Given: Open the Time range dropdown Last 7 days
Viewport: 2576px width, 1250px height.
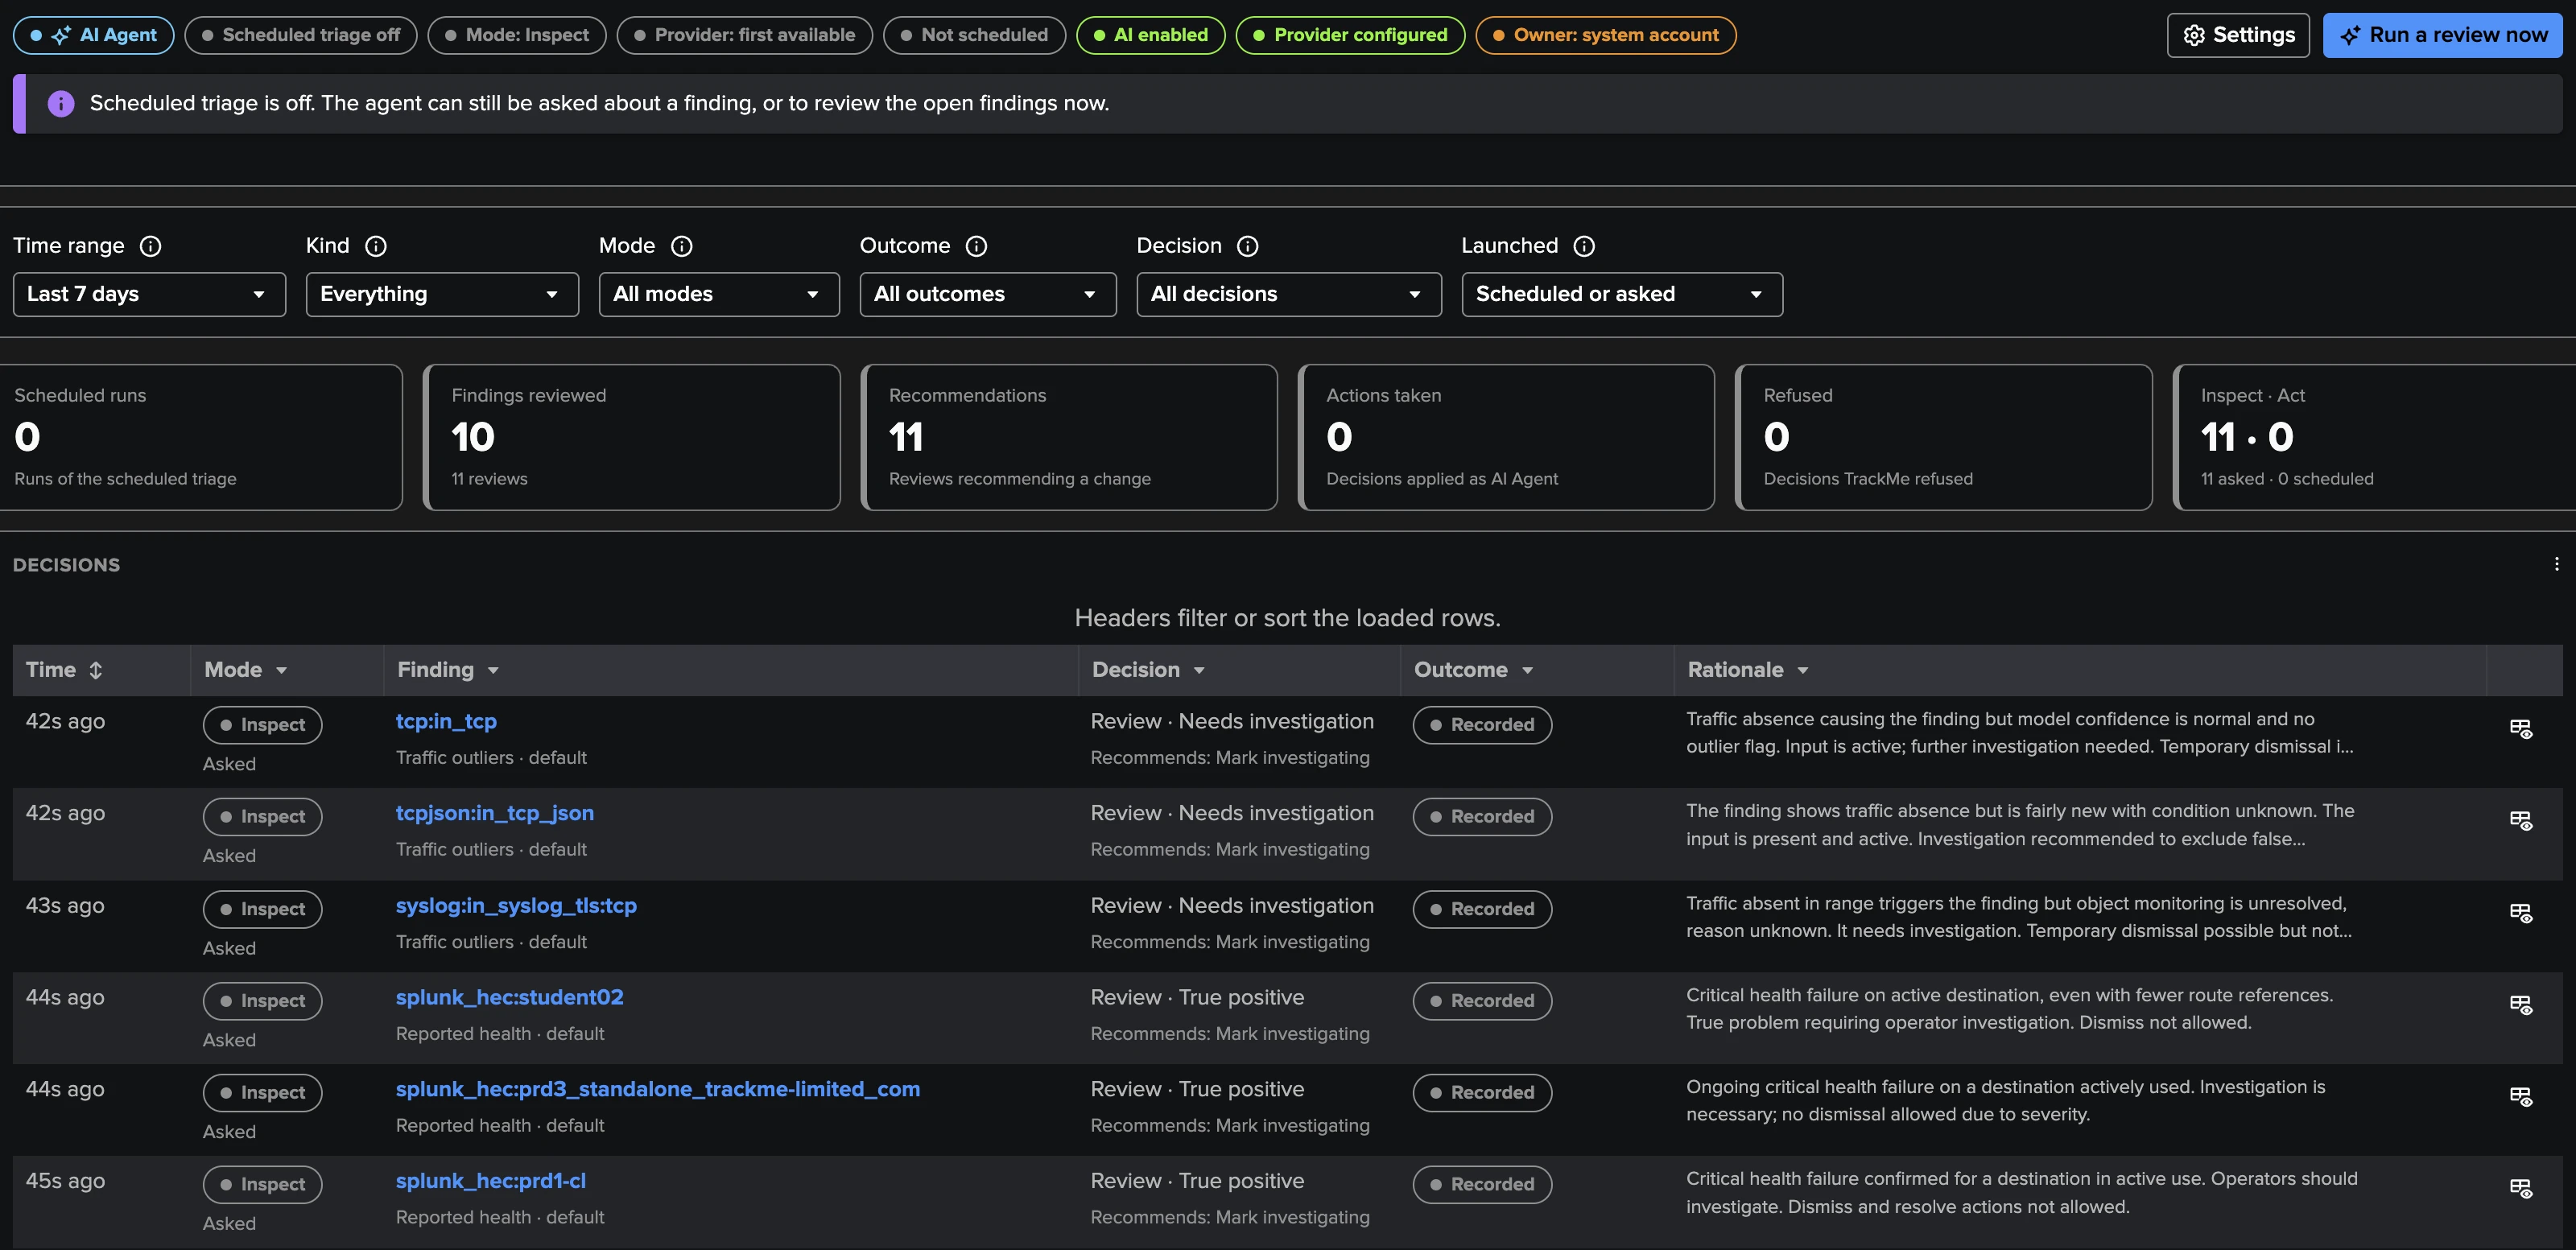Looking at the screenshot, I should (x=149, y=294).
